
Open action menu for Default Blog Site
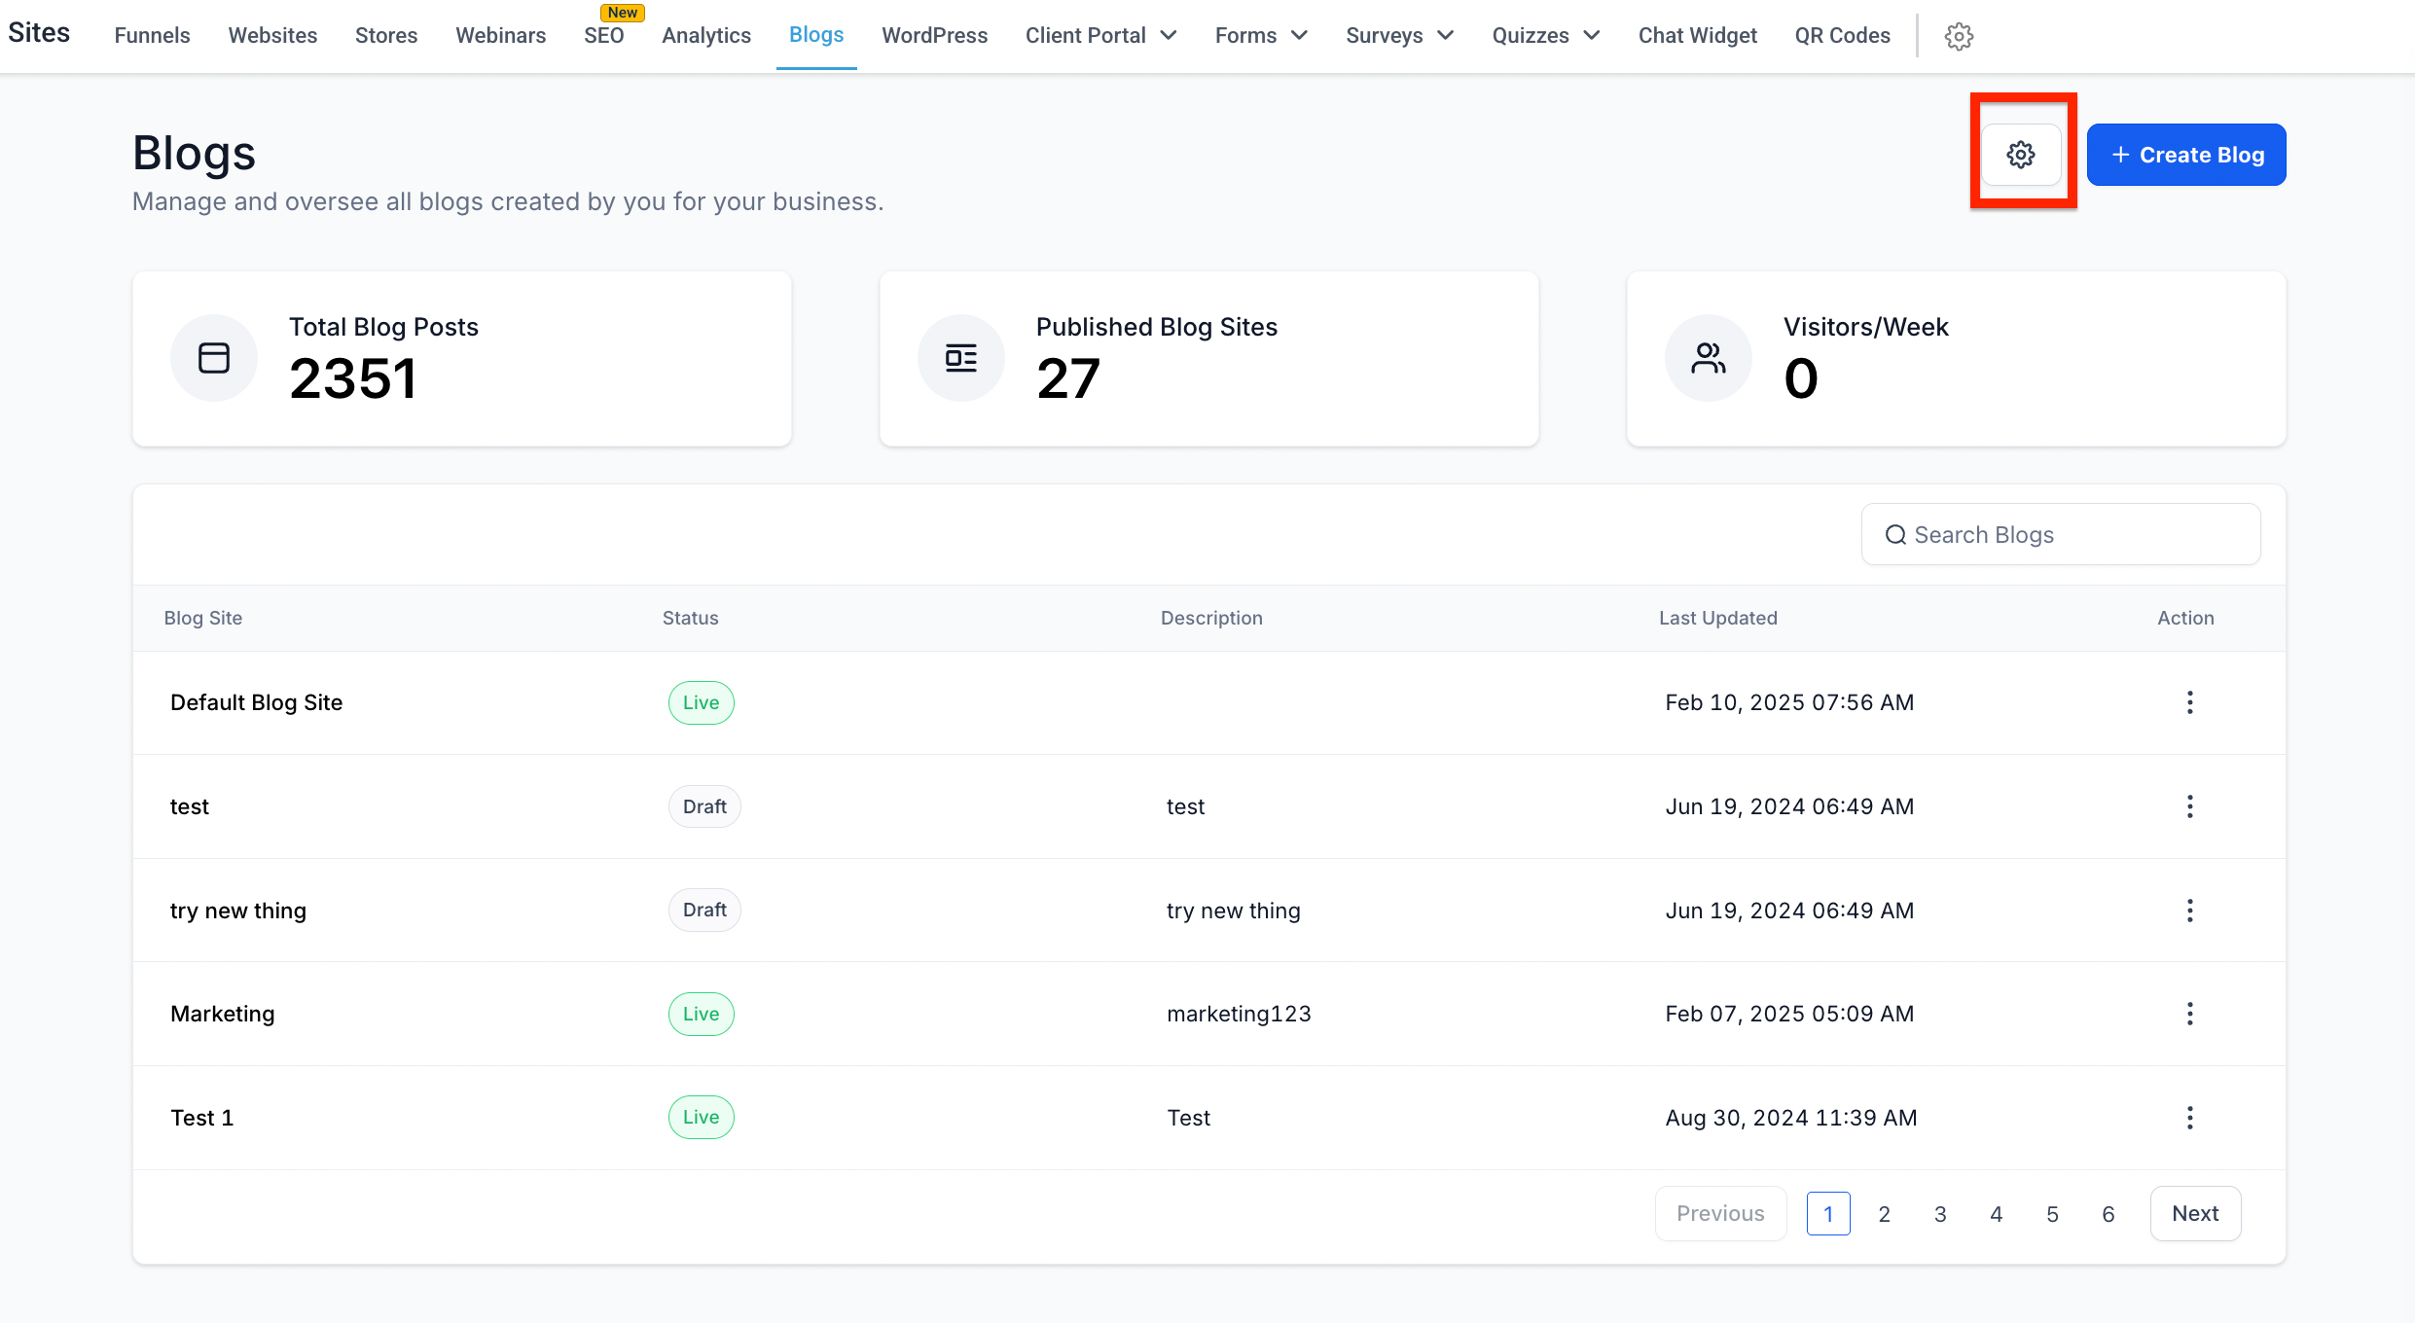click(x=2189, y=702)
